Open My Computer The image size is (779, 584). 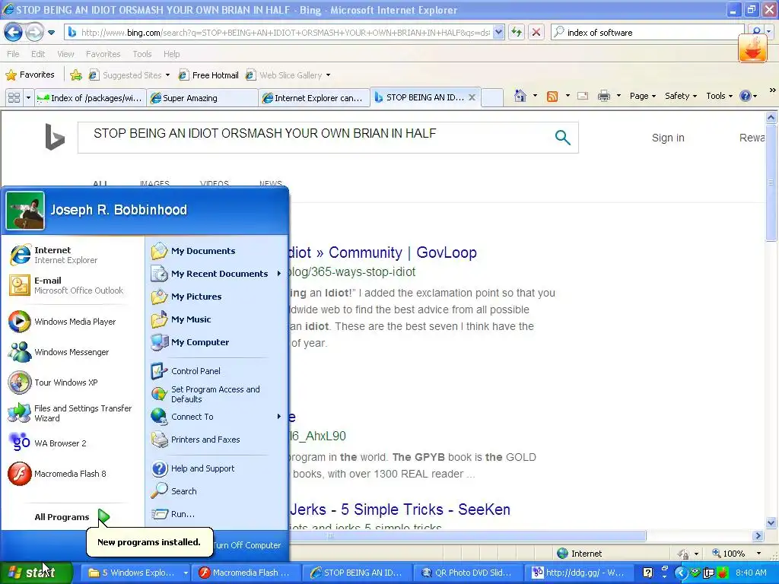[x=216, y=342]
